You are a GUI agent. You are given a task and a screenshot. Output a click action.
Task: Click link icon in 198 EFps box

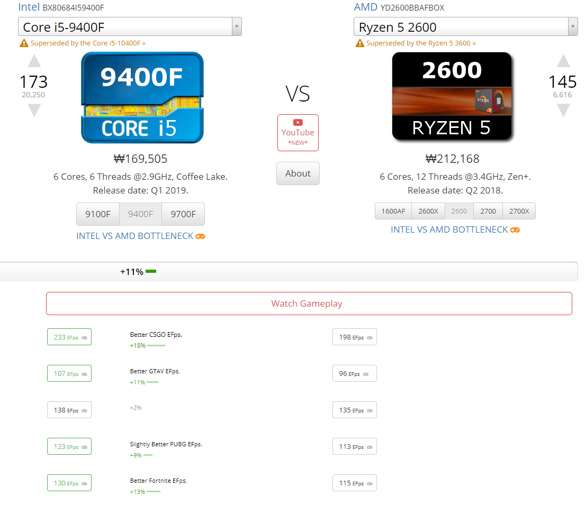[370, 338]
